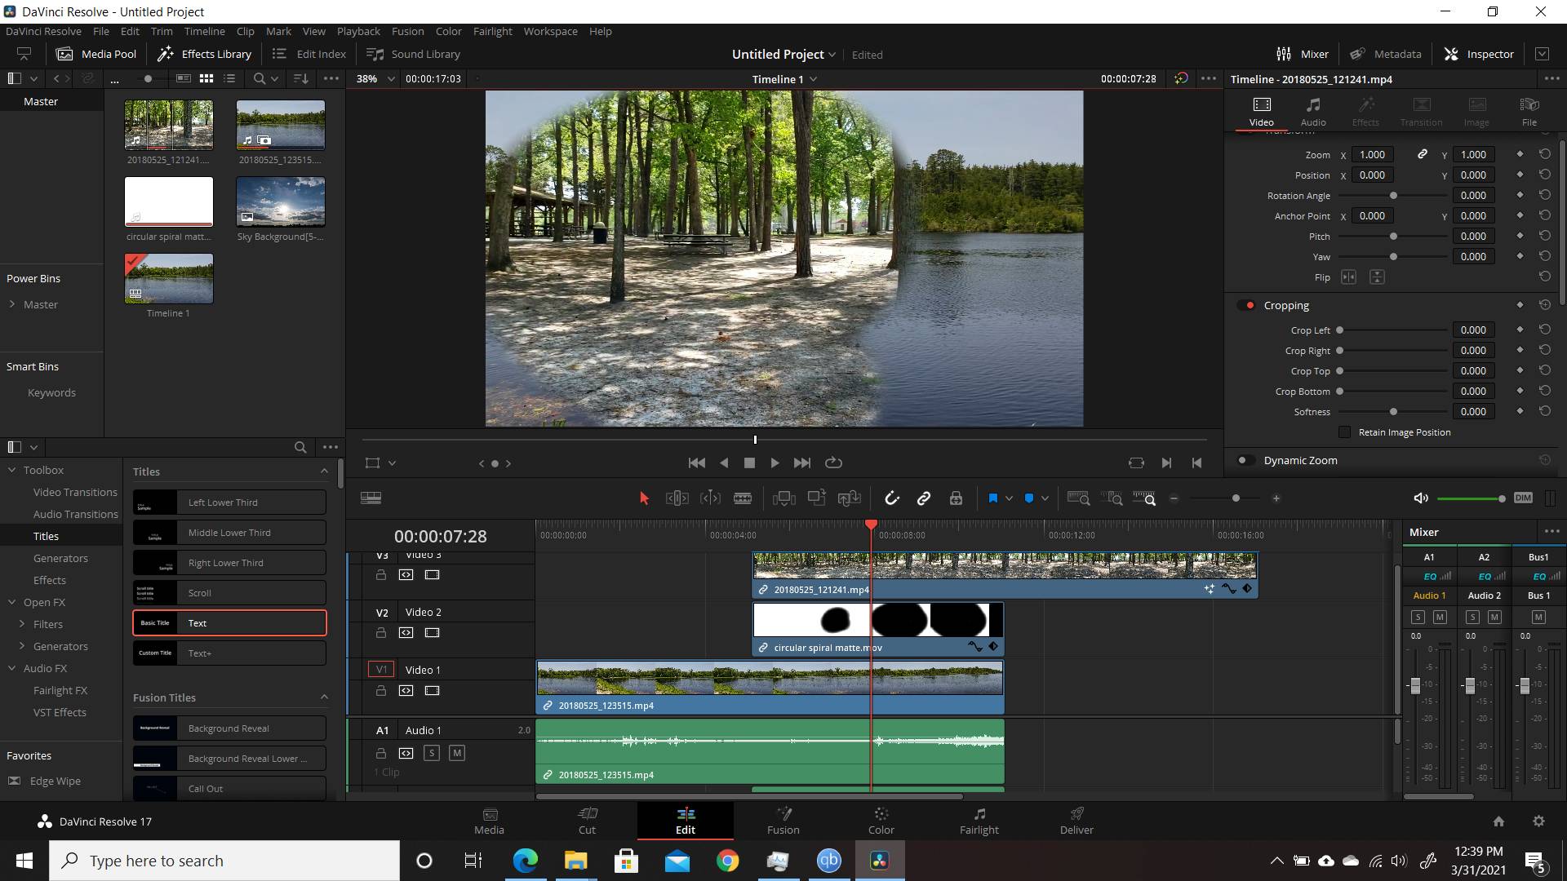
Task: Jump to first frame of timeline
Action: 696,463
